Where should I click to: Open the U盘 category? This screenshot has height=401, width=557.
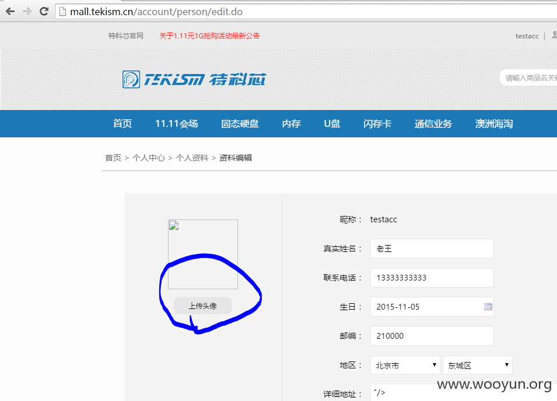332,124
